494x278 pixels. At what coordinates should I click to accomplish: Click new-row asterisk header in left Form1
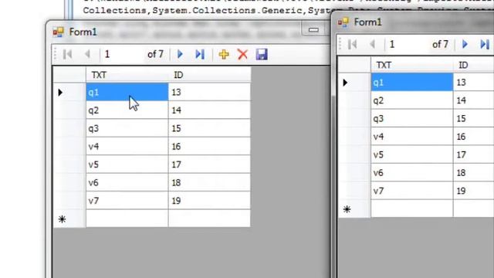click(x=69, y=219)
